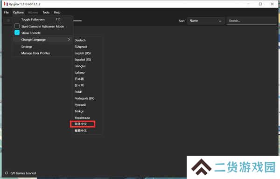Screen dimensions: 280x179
Task: Maximize the Ryujinx window
Action: tap(260, 4)
